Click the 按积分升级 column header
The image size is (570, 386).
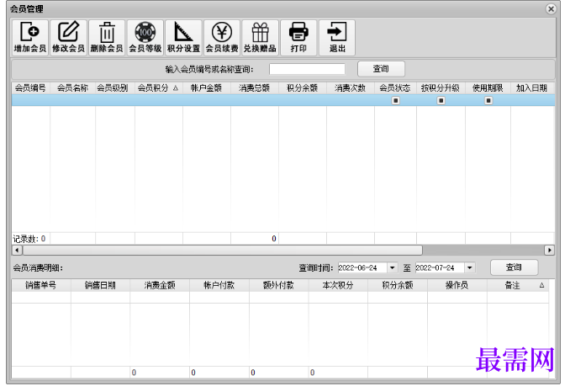point(441,88)
